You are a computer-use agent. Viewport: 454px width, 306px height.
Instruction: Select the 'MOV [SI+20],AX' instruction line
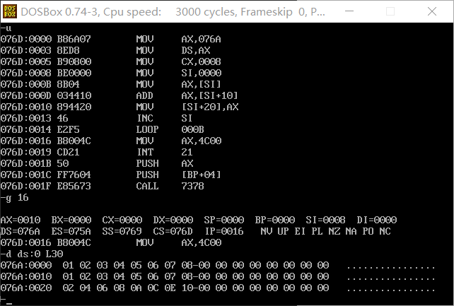click(120, 107)
